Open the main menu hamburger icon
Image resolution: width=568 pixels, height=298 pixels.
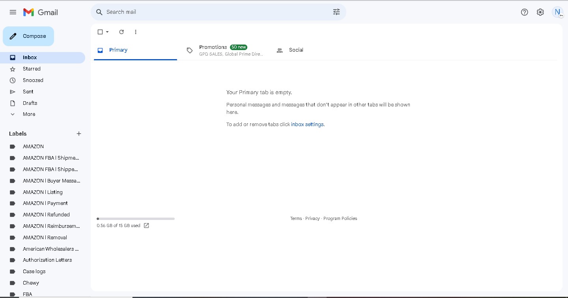point(13,12)
